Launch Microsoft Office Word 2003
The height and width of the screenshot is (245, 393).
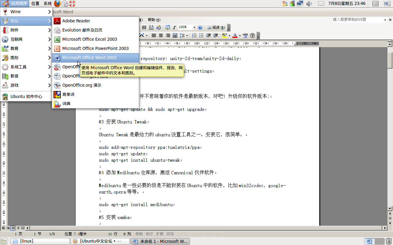(95, 58)
